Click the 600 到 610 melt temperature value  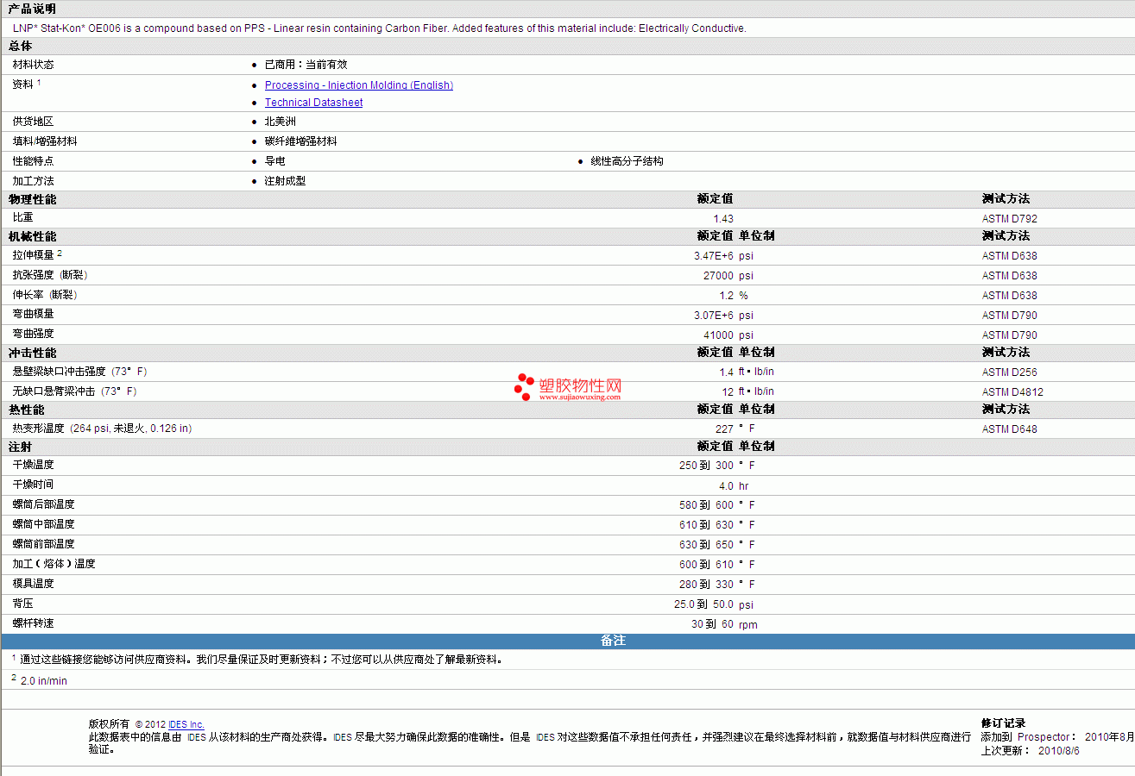click(x=706, y=565)
